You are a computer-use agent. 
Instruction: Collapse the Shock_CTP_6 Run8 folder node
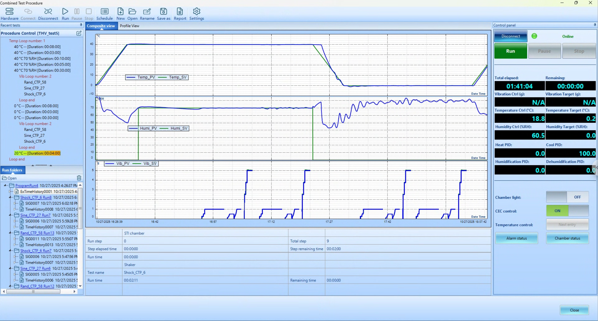pyautogui.click(x=10, y=197)
